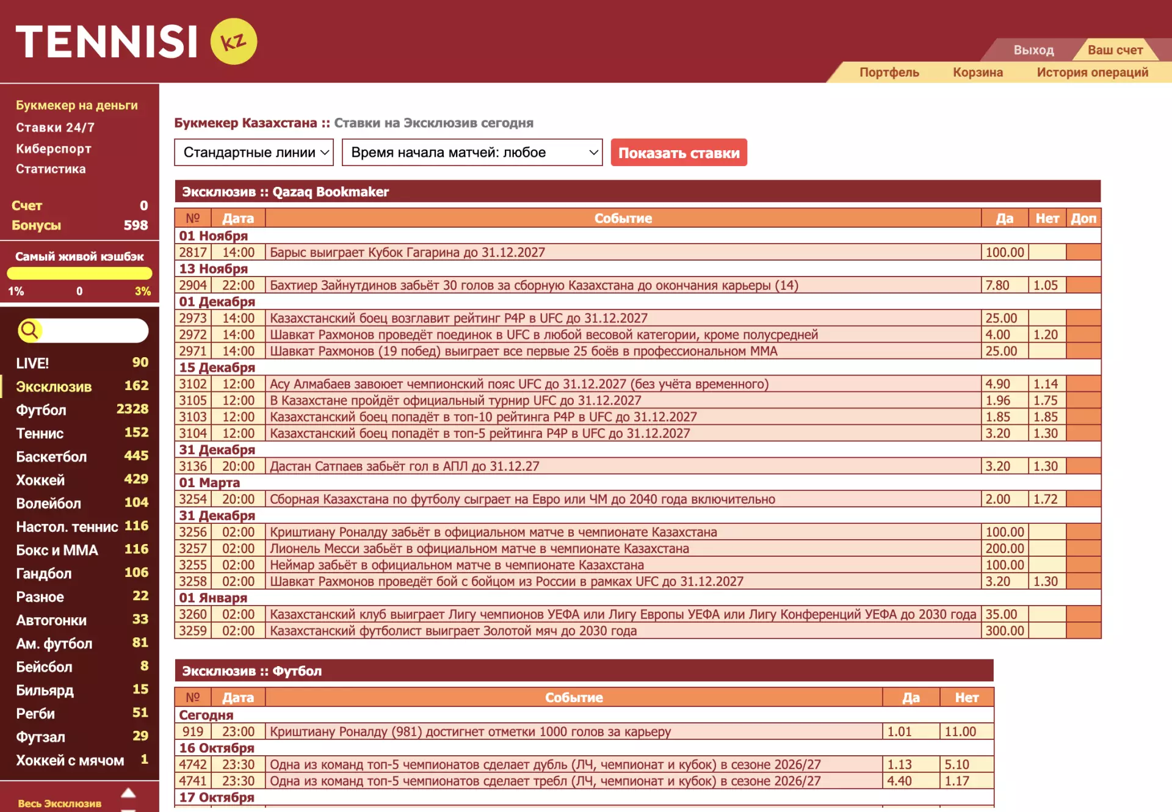Image resolution: width=1172 pixels, height=812 pixels.
Task: Click the Бонусы 598 balance
Action: point(79,225)
